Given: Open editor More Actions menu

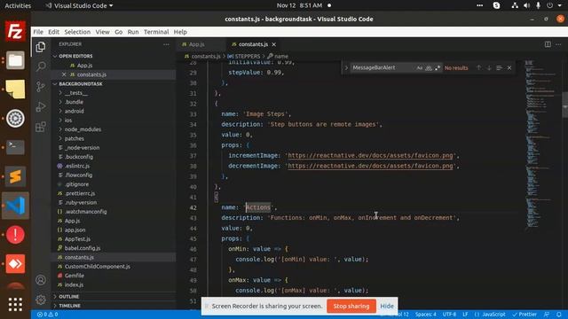Looking at the screenshot, I should (558, 44).
